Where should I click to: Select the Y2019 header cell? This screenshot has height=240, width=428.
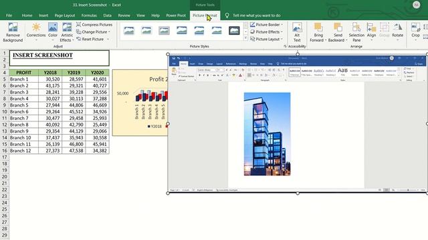click(x=74, y=73)
